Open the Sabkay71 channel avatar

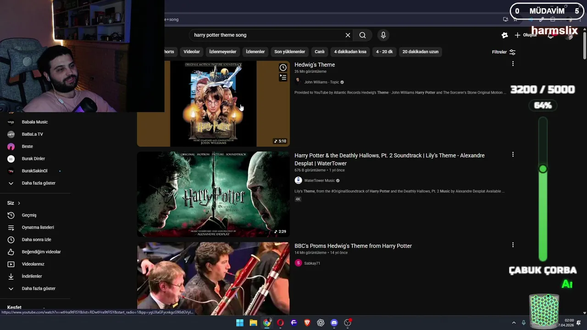click(x=298, y=263)
